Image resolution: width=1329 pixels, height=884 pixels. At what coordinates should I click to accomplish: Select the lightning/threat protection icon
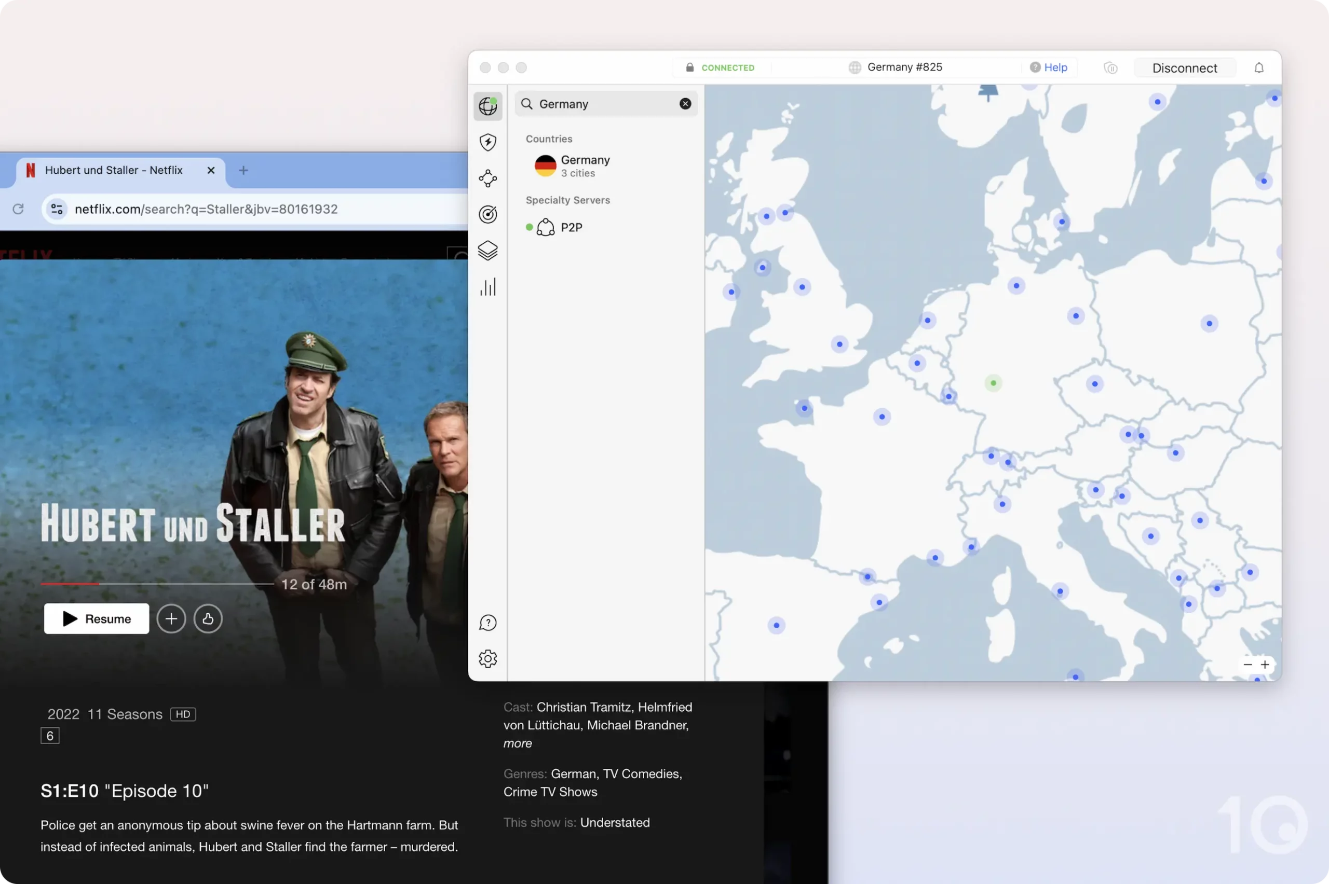[x=487, y=142]
